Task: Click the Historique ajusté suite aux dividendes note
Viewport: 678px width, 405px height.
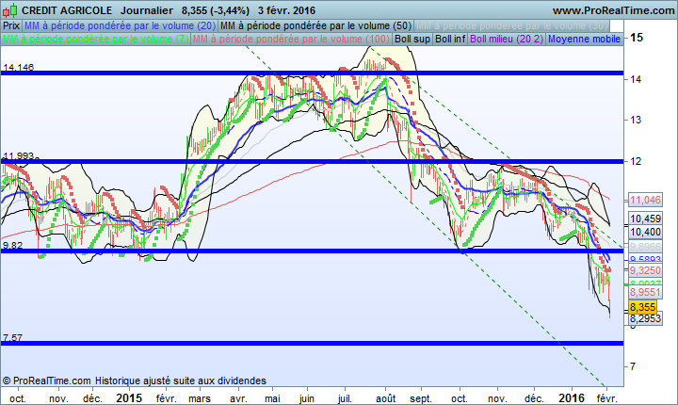Action: tap(180, 381)
